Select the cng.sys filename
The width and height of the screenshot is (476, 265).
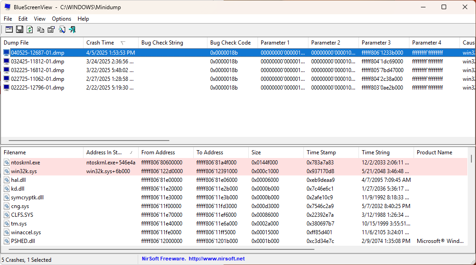(20, 206)
